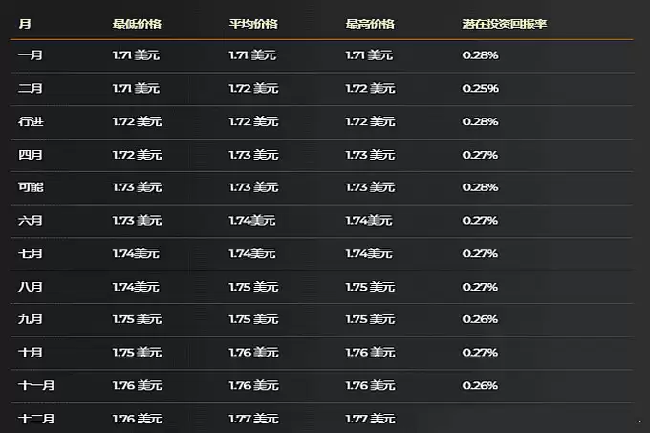Screen dimensions: 650x433
Task: Click the 七月 row label
Action: 30,254
